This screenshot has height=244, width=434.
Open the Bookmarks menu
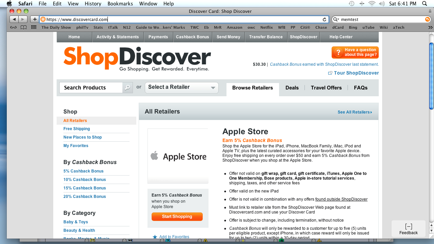pyautogui.click(x=120, y=4)
